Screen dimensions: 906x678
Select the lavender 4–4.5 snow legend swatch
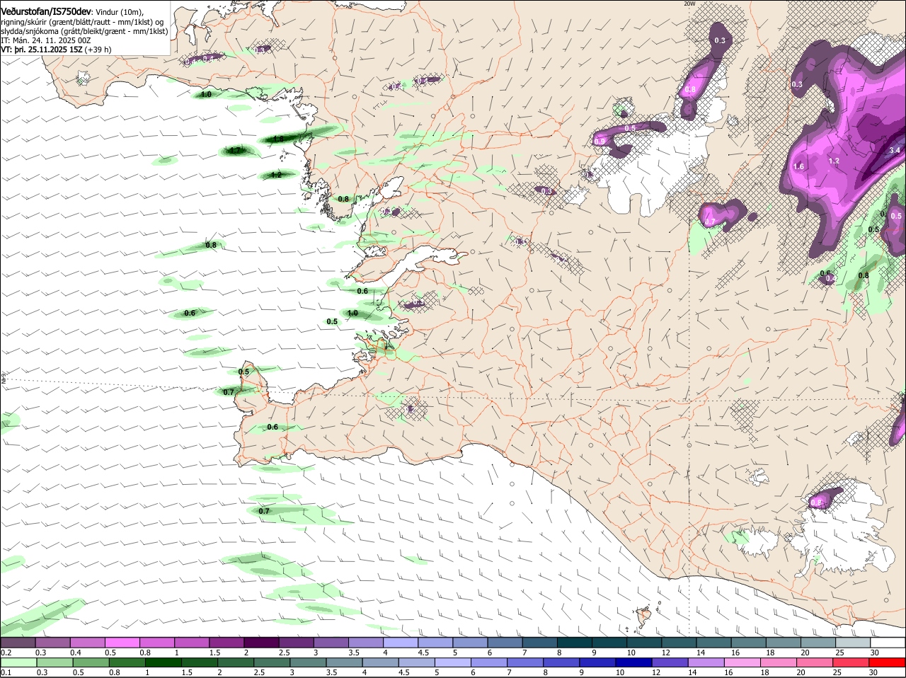coord(401,642)
